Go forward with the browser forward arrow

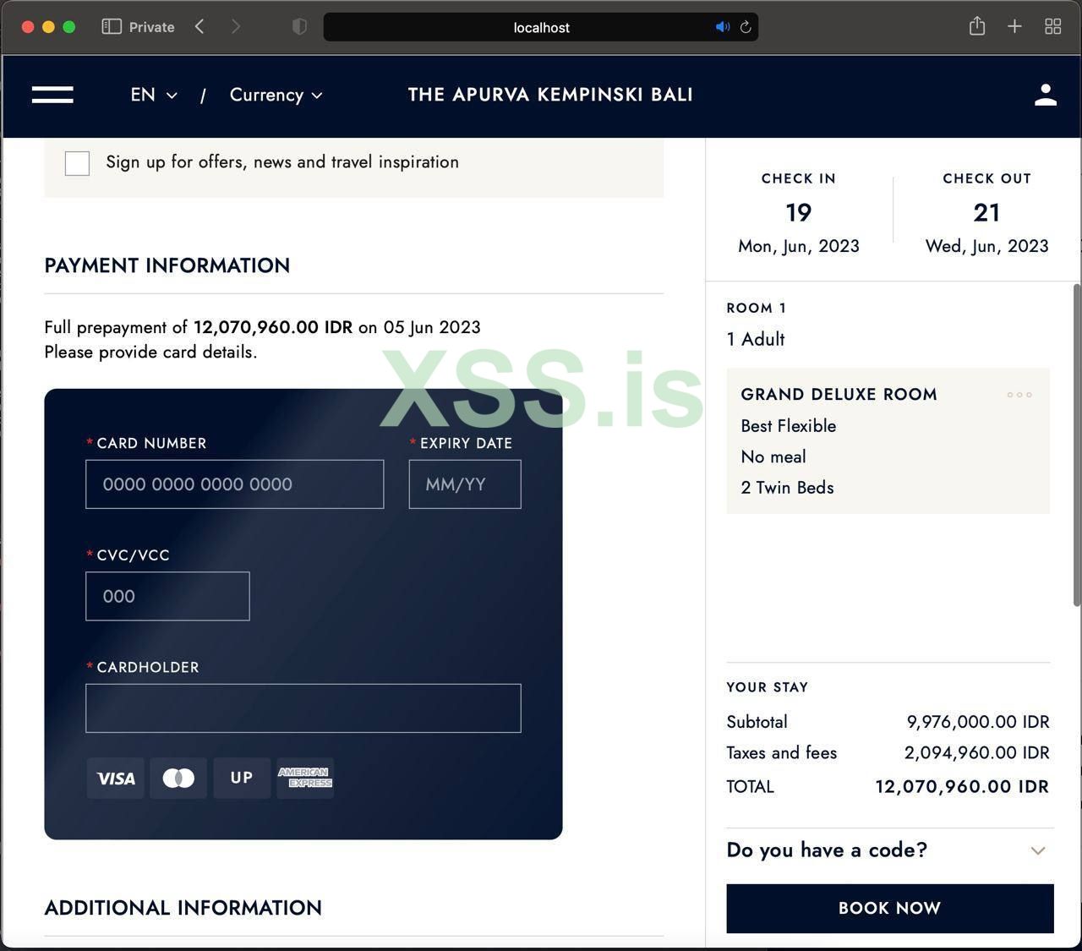236,27
